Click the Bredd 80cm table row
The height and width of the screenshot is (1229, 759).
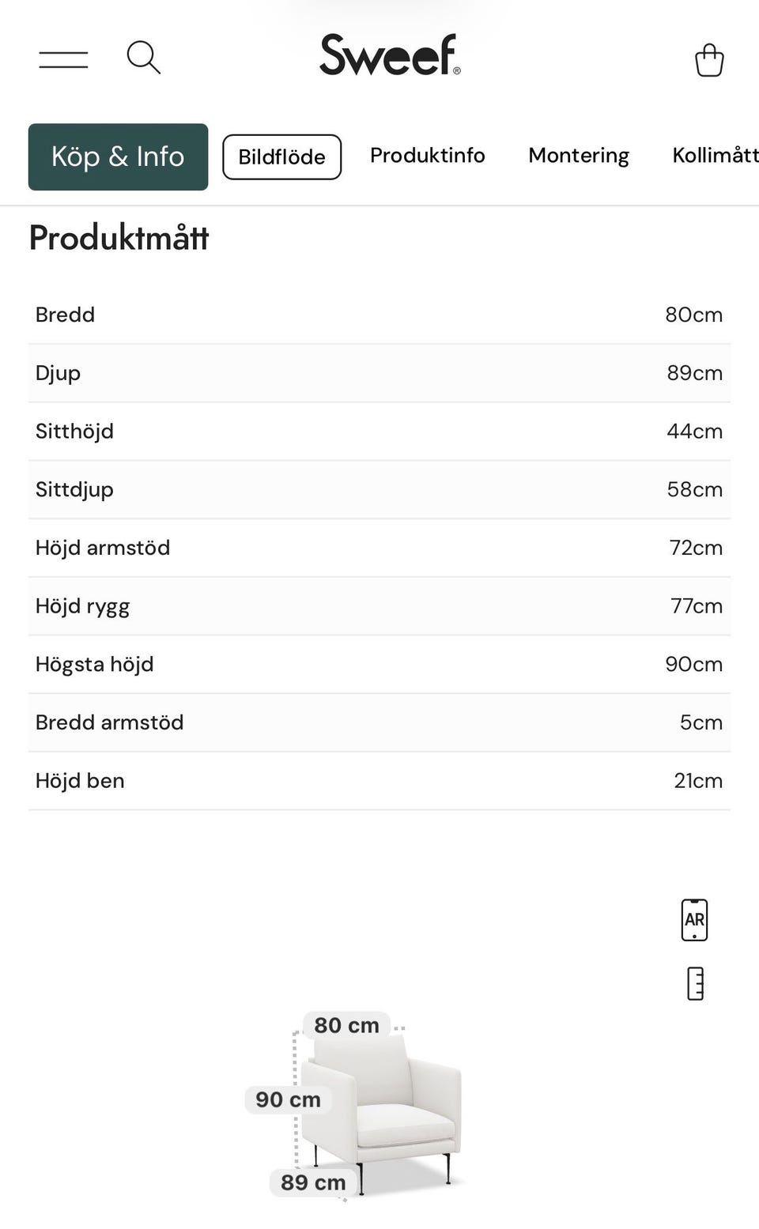[x=379, y=315]
